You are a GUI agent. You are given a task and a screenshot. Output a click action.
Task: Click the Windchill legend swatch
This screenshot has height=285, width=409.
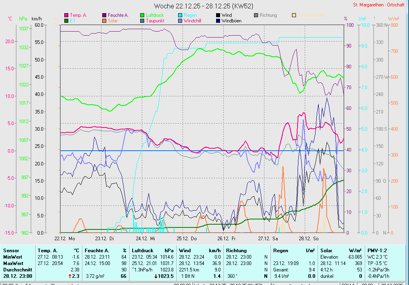click(x=180, y=20)
